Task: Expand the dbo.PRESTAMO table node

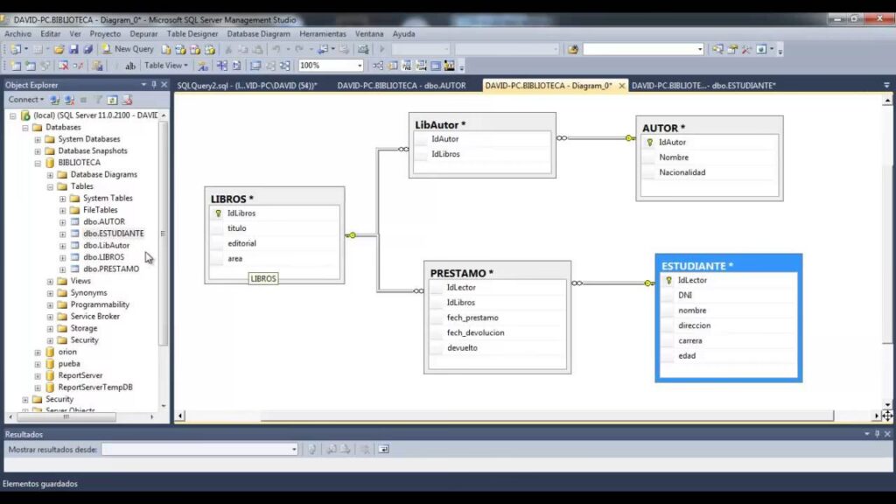Action: click(62, 269)
